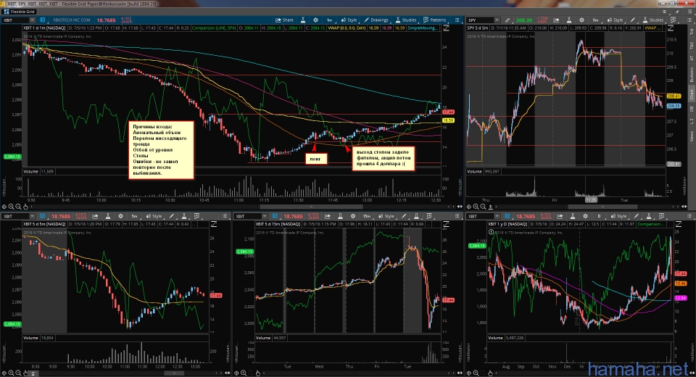Expand symbol dropdown arrow in main XBIT chart

(x=33, y=20)
